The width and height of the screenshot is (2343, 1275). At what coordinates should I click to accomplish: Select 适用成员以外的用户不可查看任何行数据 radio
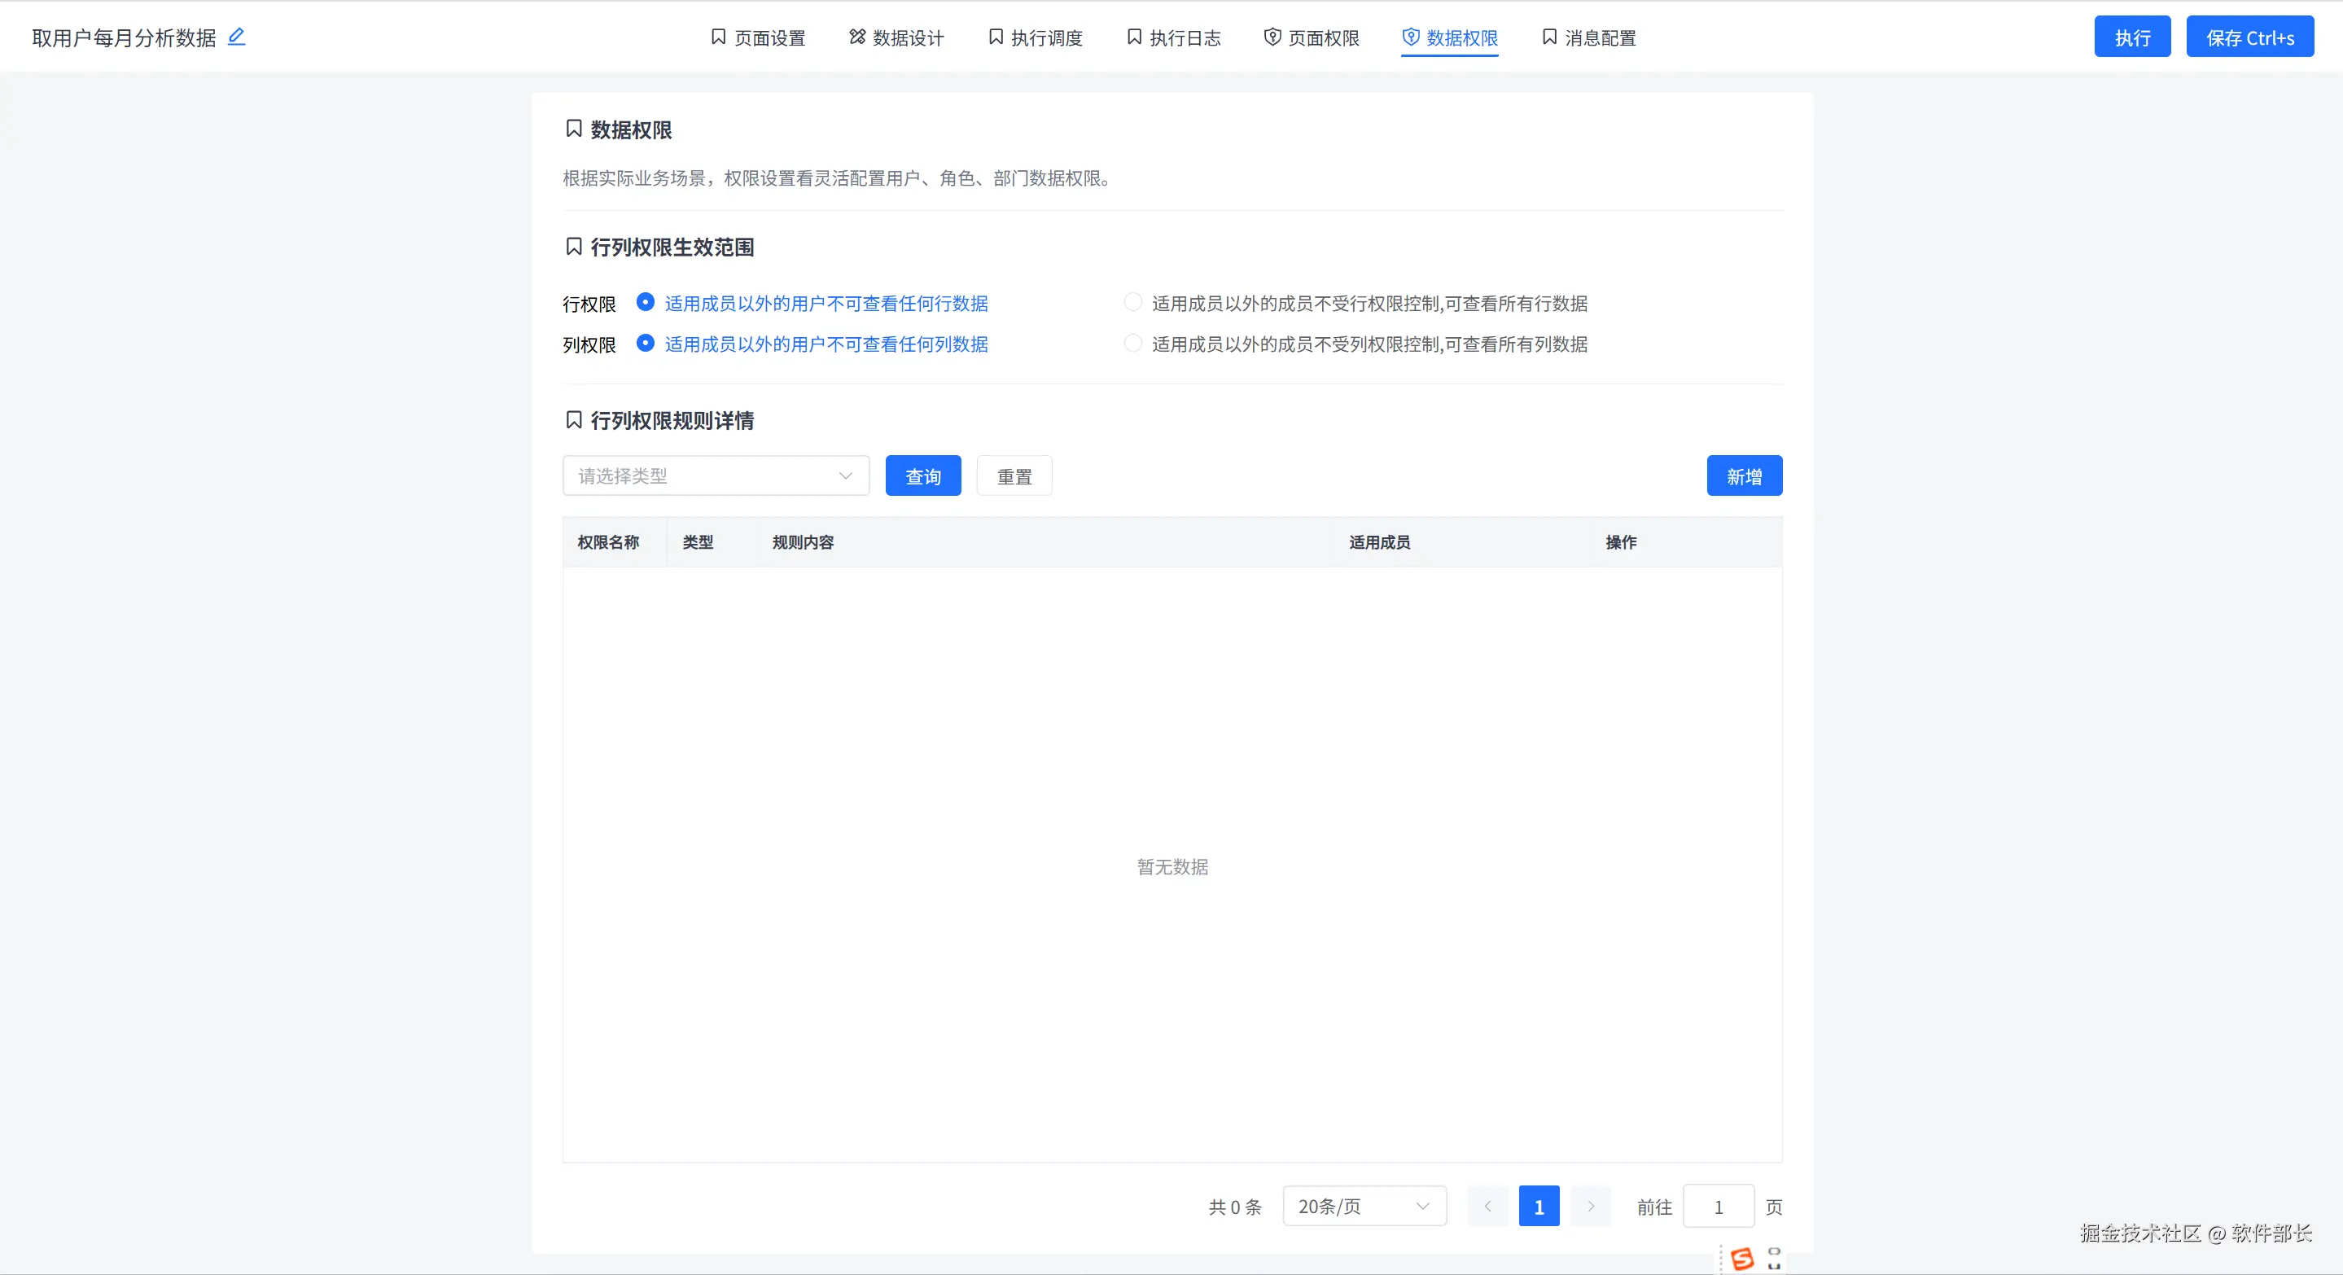click(x=645, y=302)
